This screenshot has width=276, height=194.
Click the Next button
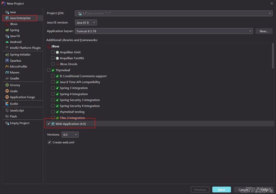click(x=221, y=190)
